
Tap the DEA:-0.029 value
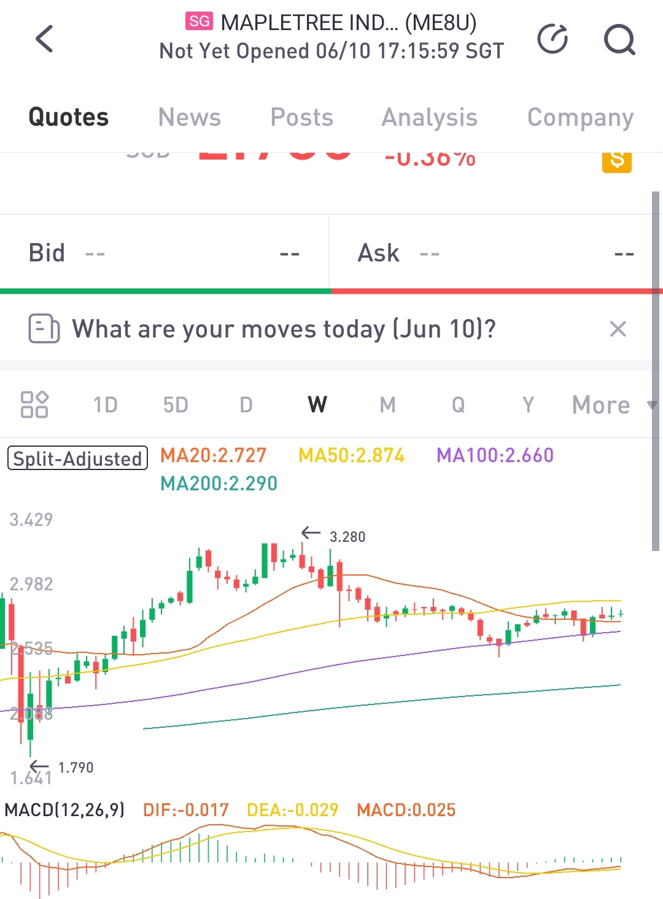pyautogui.click(x=292, y=810)
